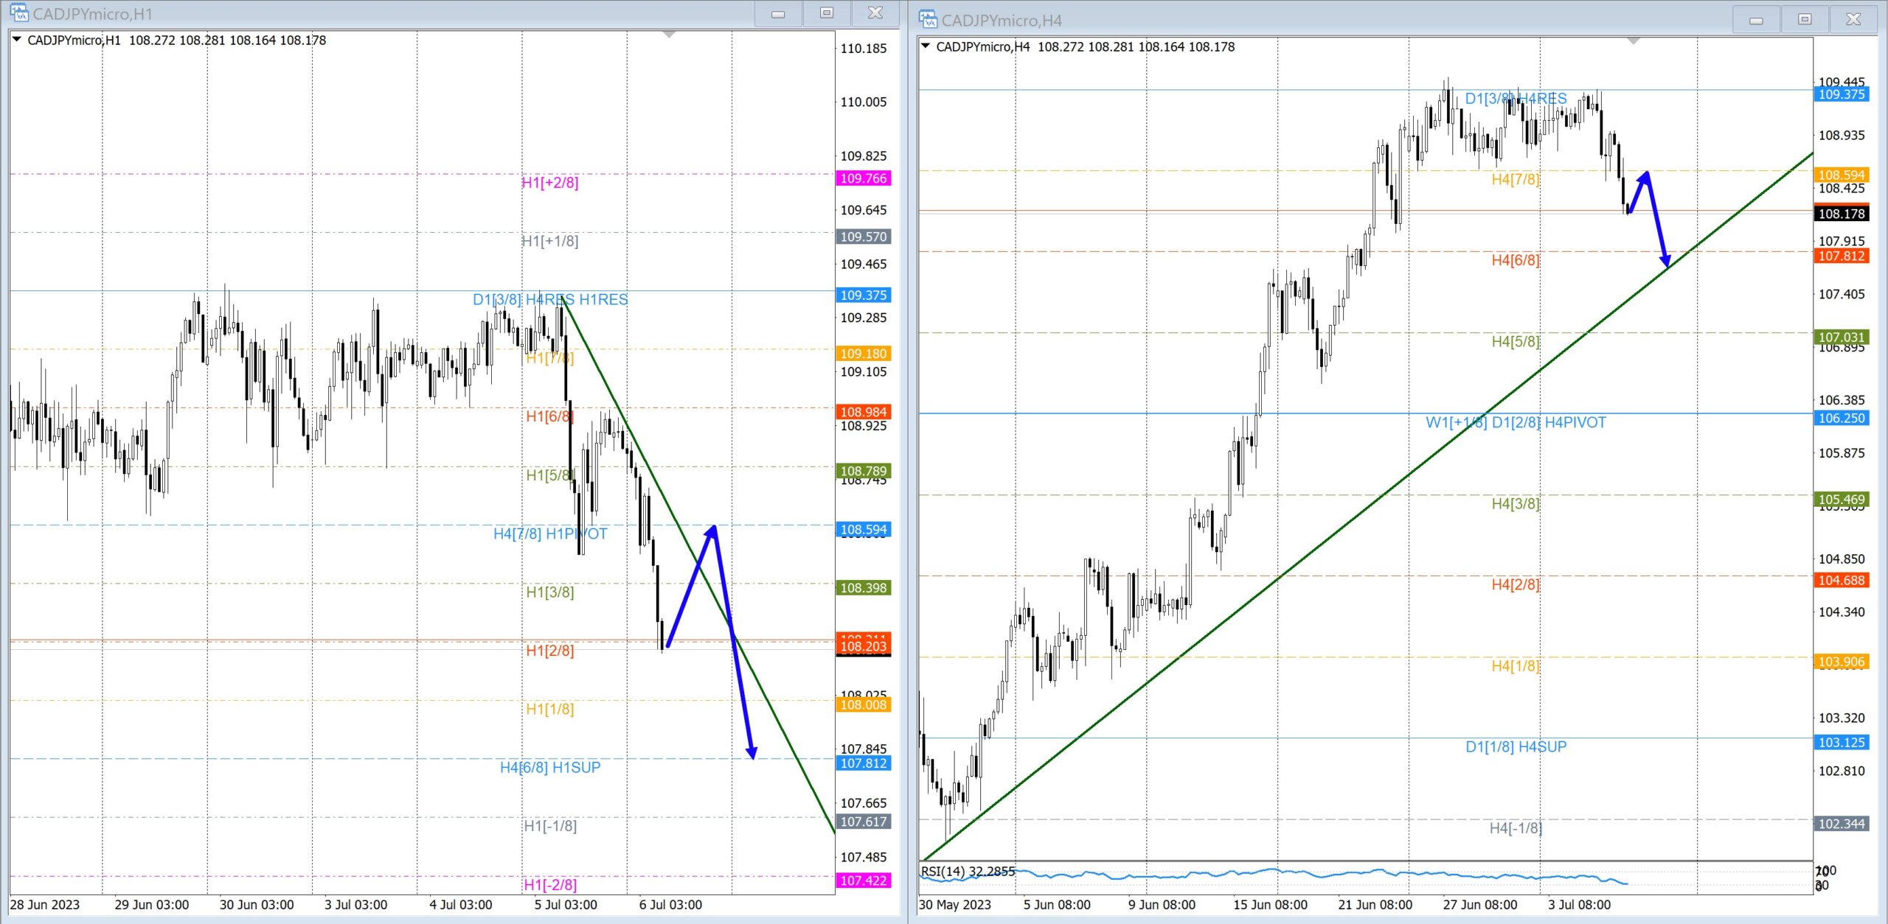Select the H4[7/8] H1PIVOT text label
The height and width of the screenshot is (924, 1888).
[550, 533]
